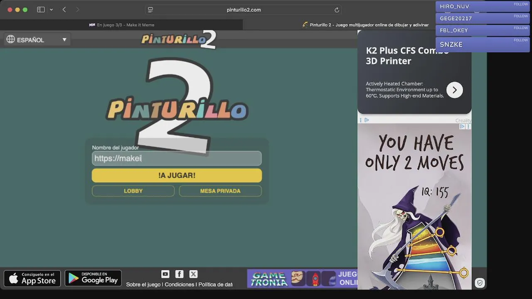Image resolution: width=532 pixels, height=299 pixels.
Task: Switch to the Make it Meme tab
Action: click(121, 25)
